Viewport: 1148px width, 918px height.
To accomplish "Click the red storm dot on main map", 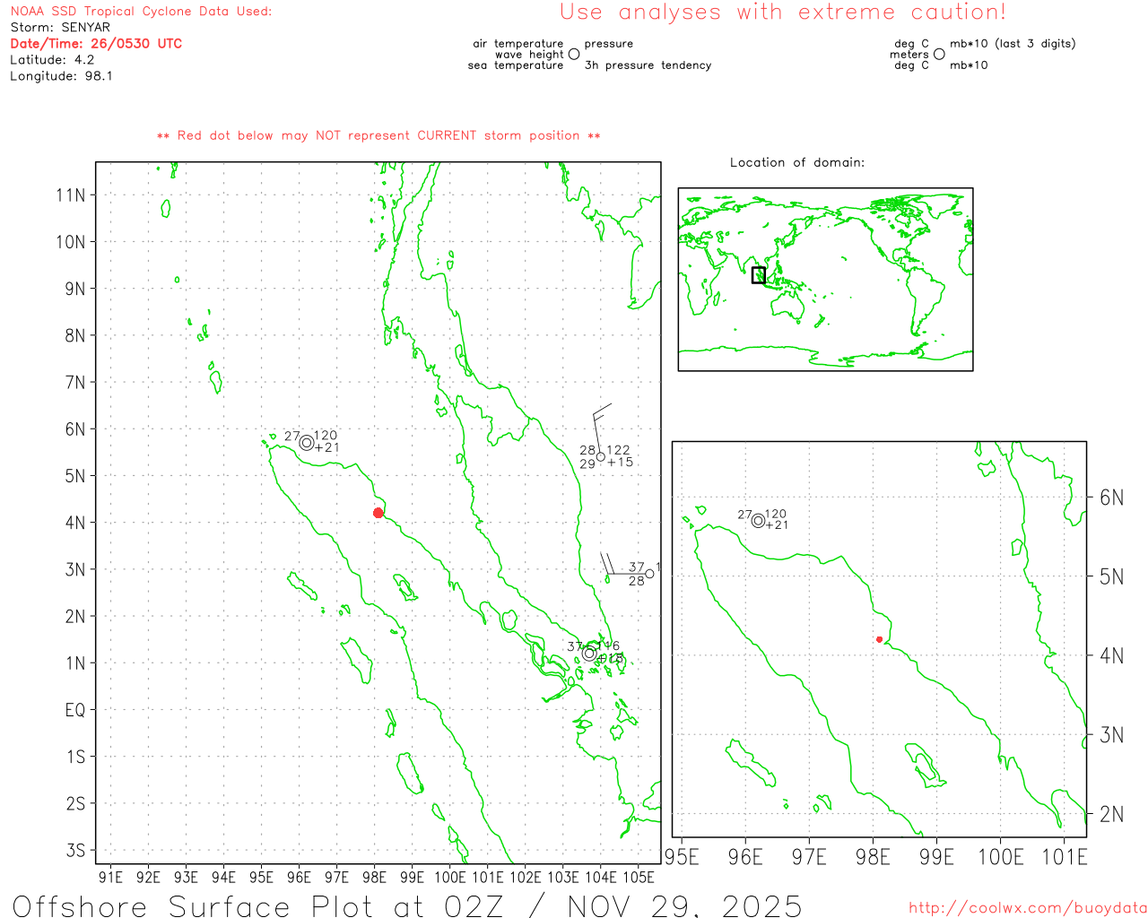I will pyautogui.click(x=378, y=513).
